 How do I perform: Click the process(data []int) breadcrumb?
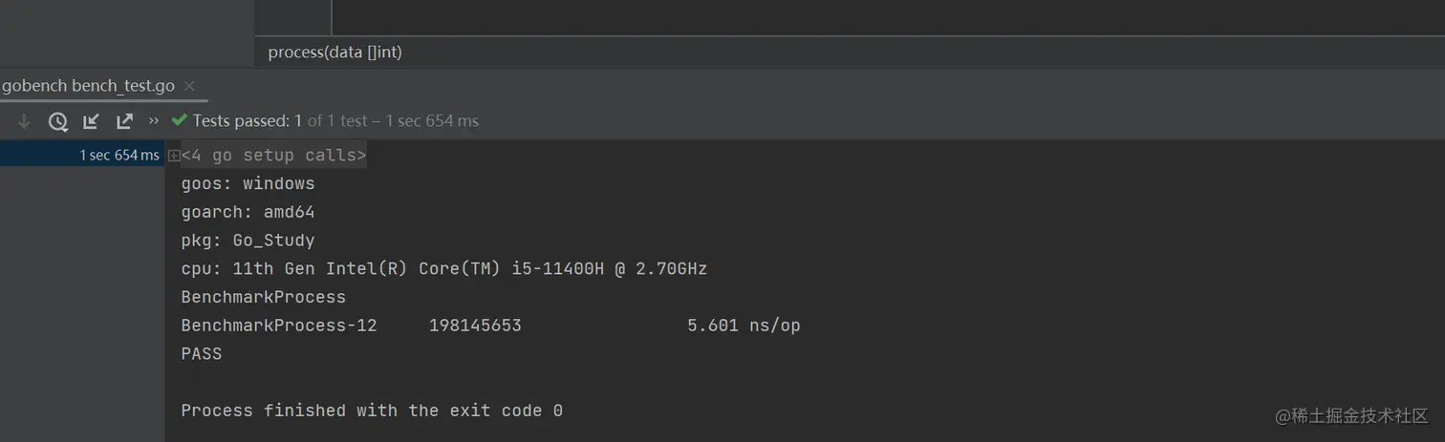pyautogui.click(x=335, y=53)
